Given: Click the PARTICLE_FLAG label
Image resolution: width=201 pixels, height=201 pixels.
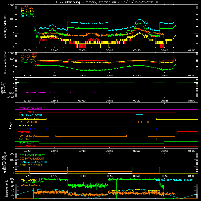Looking at the screenshot, I should [x=28, y=136].
